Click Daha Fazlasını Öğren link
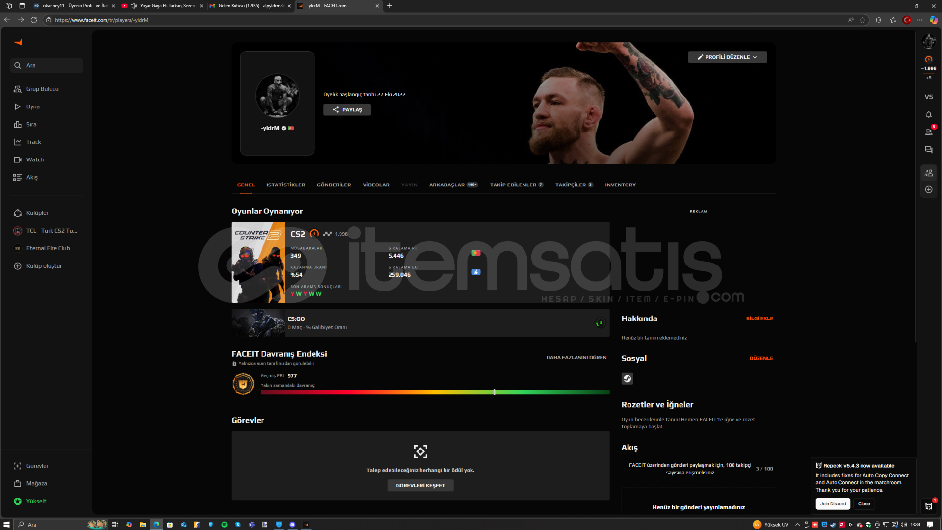This screenshot has width=942, height=530. 576,358
